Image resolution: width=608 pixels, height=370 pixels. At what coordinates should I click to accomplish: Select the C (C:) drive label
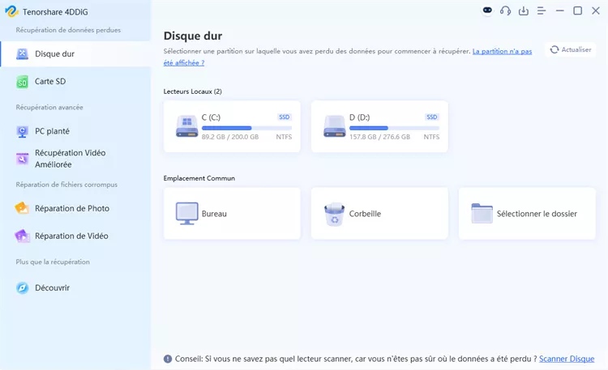pos(211,117)
